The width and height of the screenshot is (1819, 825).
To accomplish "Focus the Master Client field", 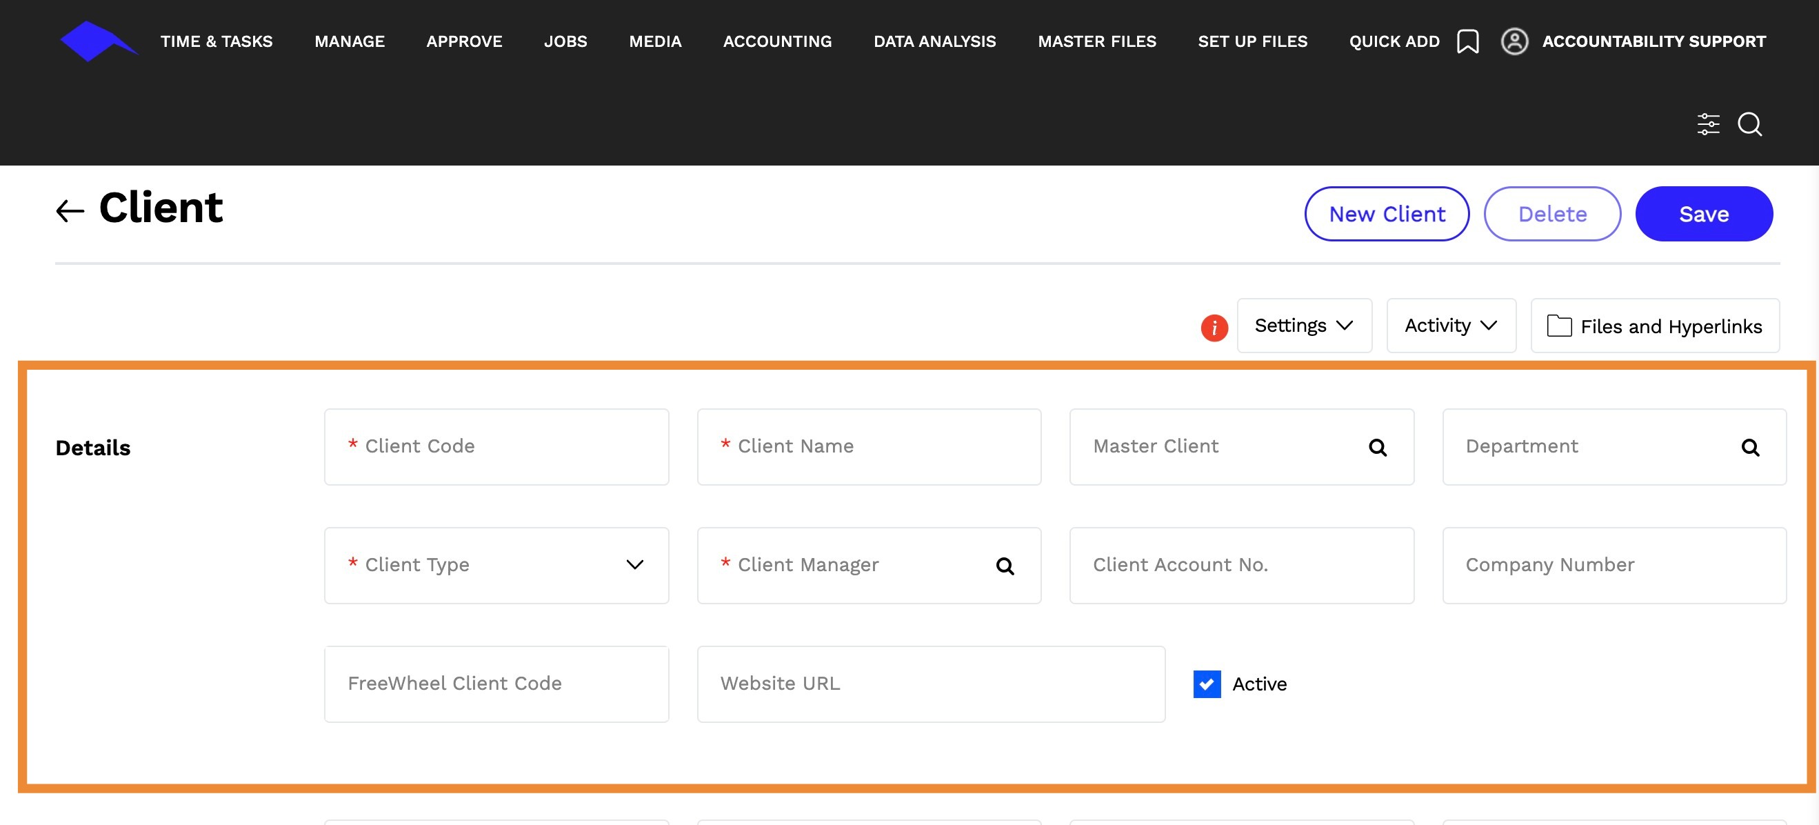I will pos(1241,446).
